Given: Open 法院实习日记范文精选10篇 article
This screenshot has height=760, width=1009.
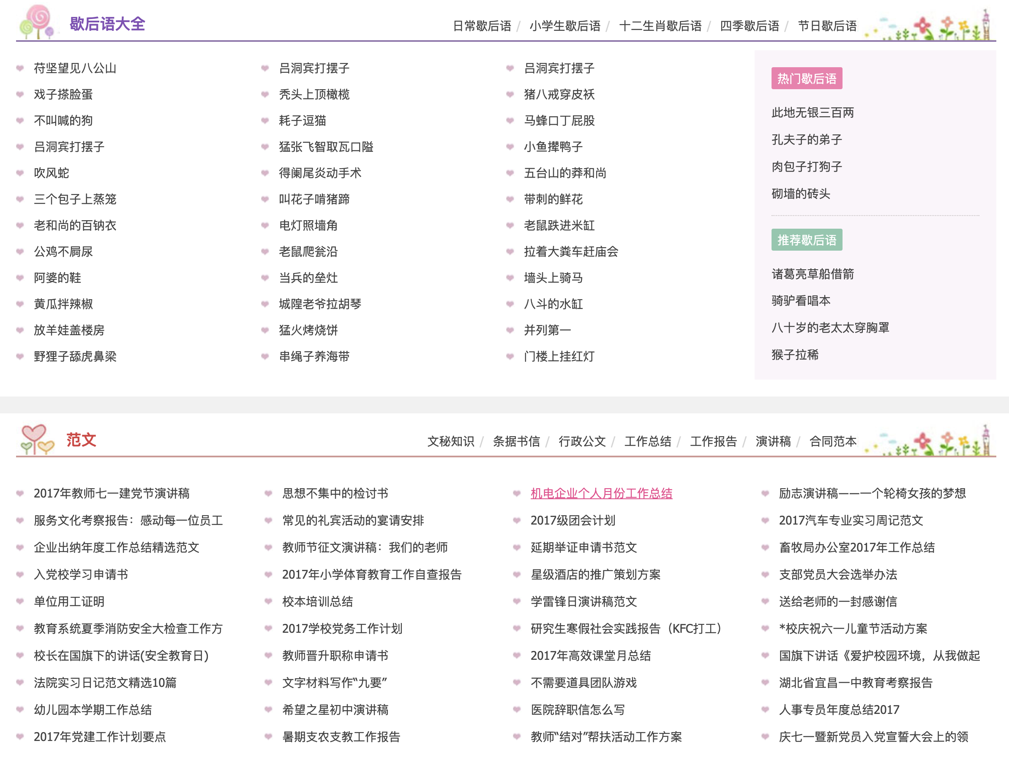Looking at the screenshot, I should (x=105, y=683).
